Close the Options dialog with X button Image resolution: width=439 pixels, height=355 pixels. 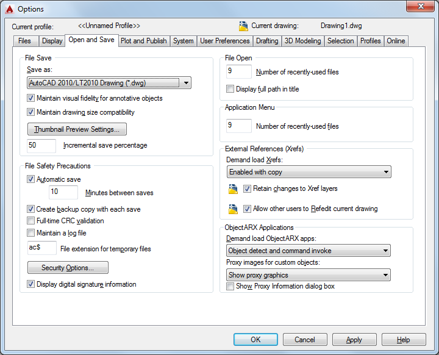[x=420, y=6]
